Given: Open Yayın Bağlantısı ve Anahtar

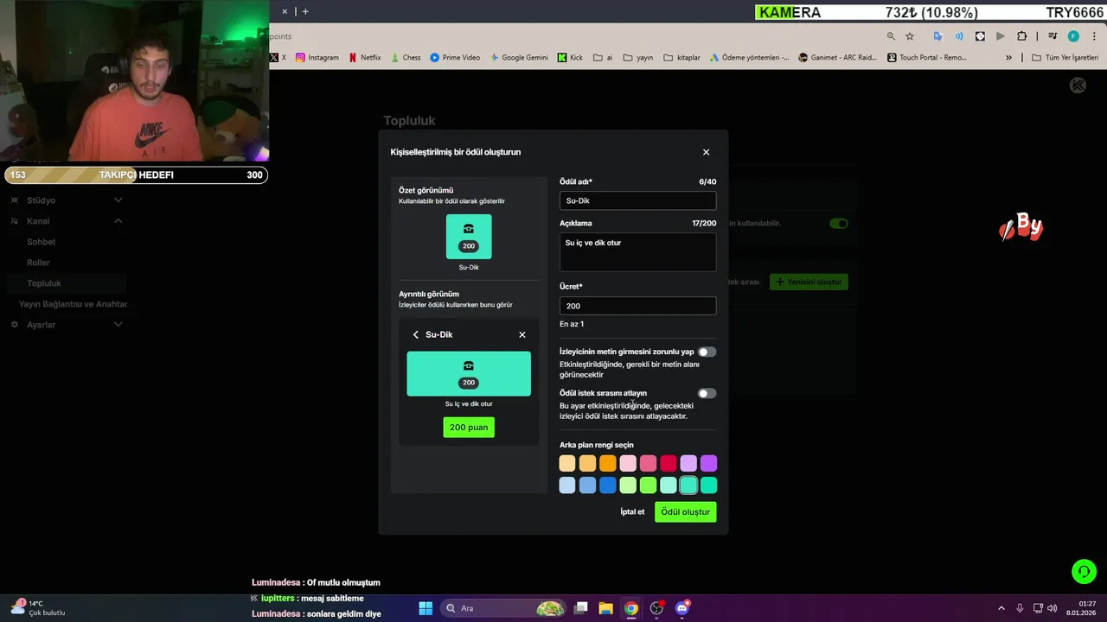Looking at the screenshot, I should point(73,304).
